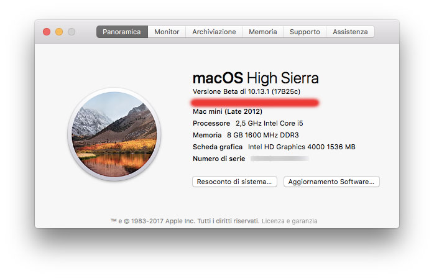Click the version text 10.13.1 (17B25c)
434x278 pixels.
274,91
